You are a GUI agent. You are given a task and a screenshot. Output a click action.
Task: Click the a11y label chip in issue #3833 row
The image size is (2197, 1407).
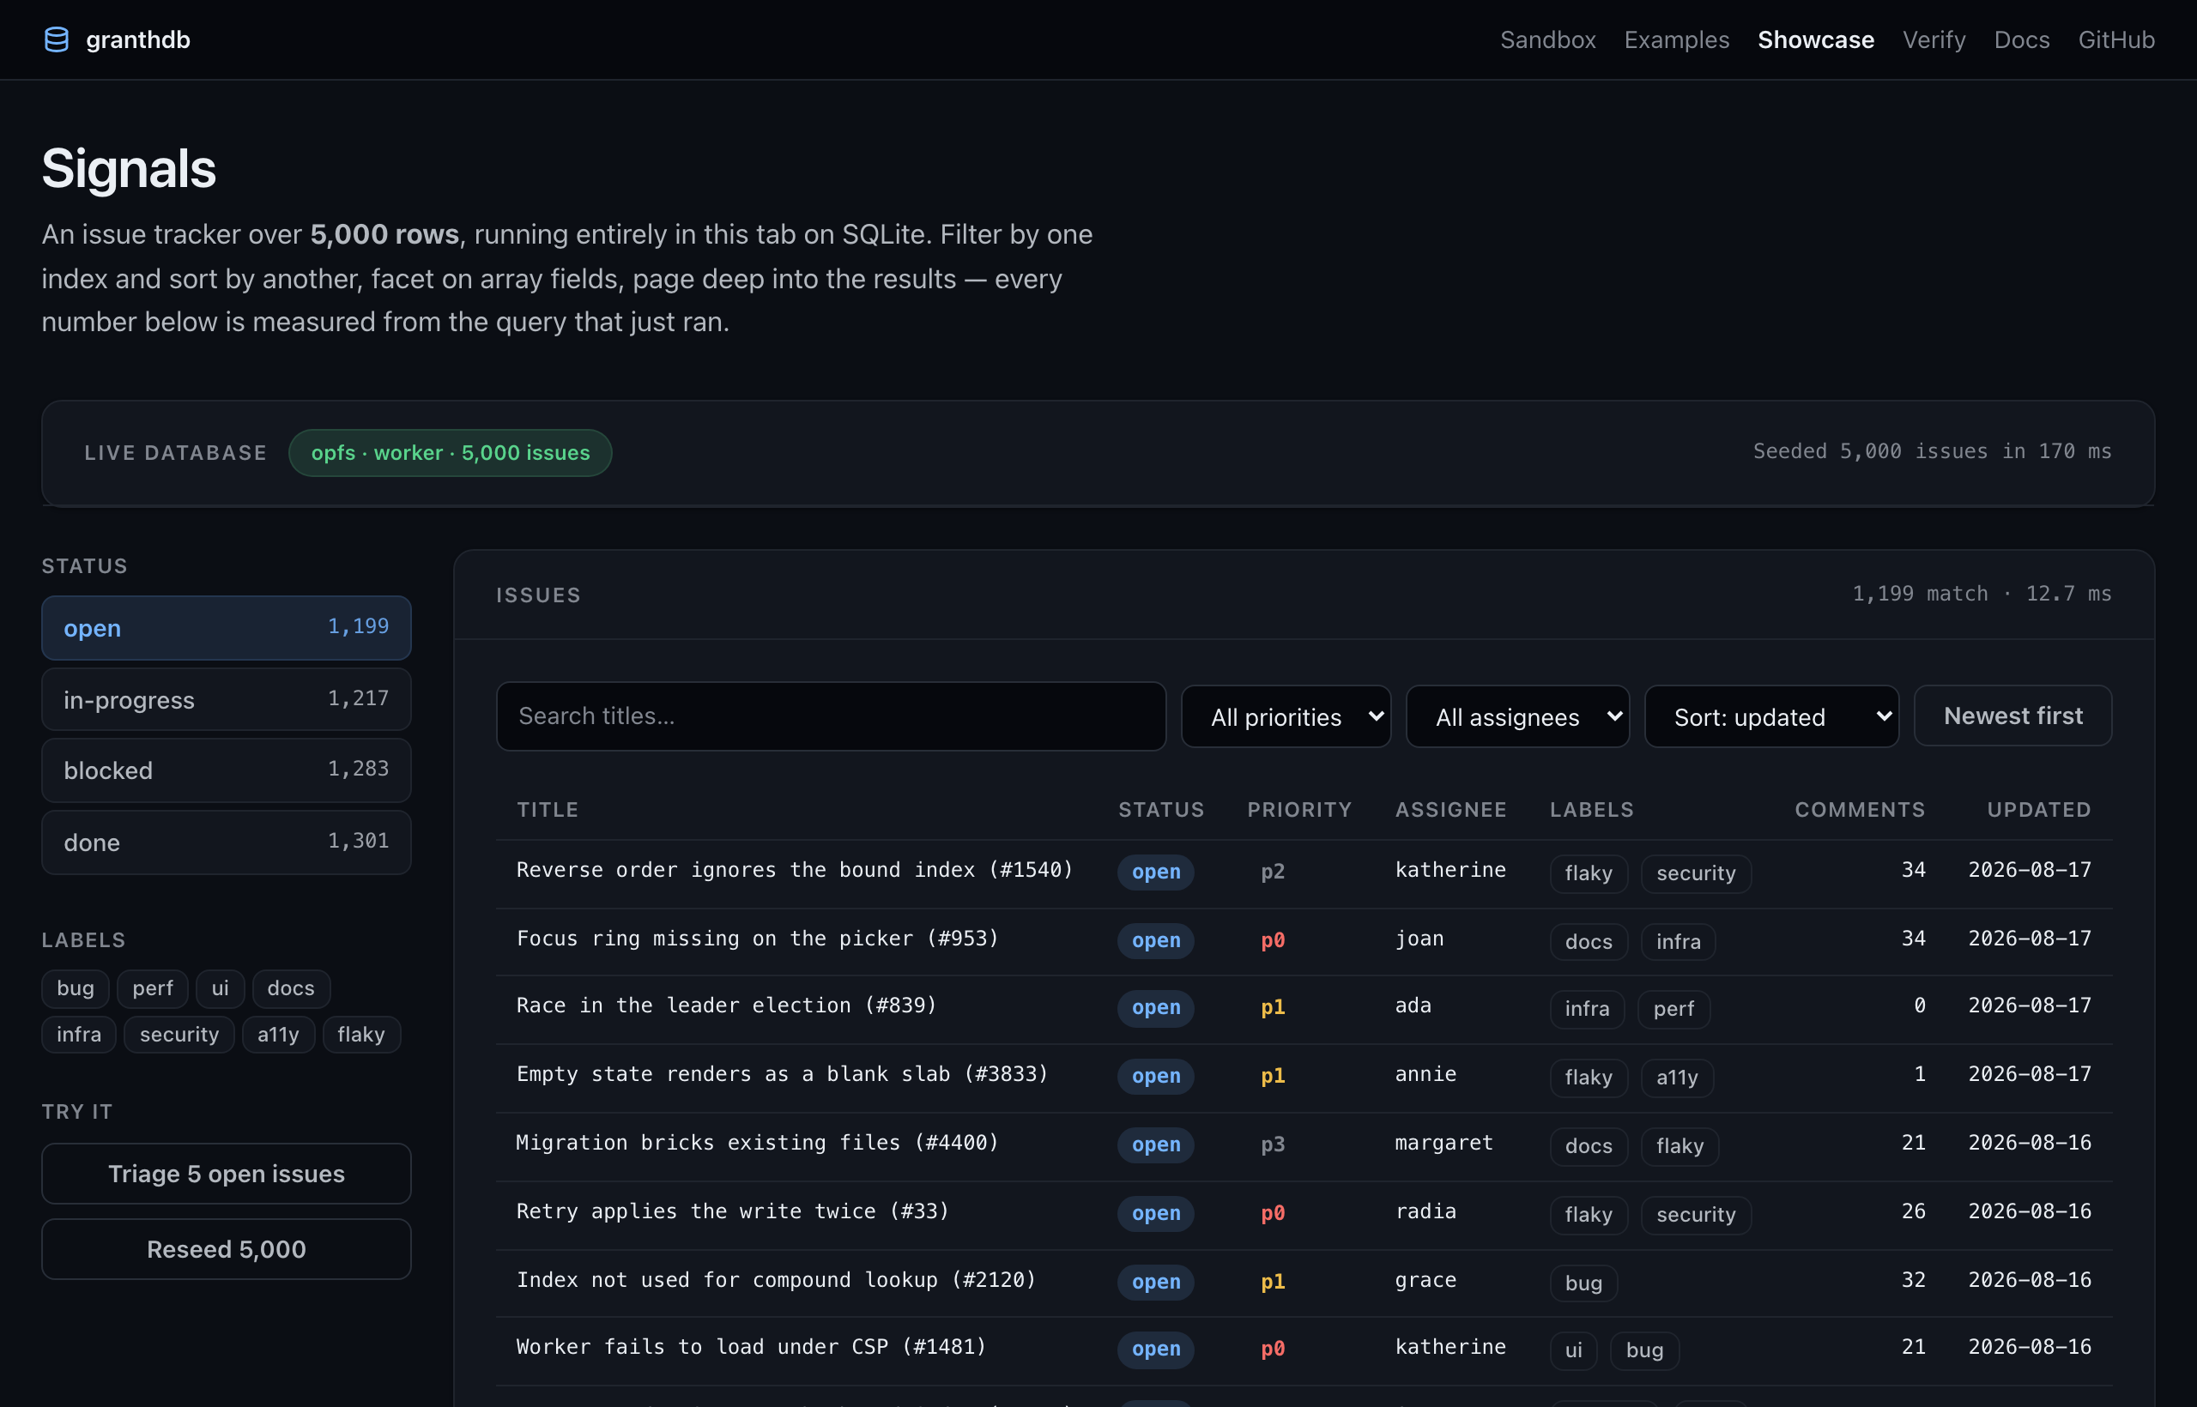coord(1677,1078)
